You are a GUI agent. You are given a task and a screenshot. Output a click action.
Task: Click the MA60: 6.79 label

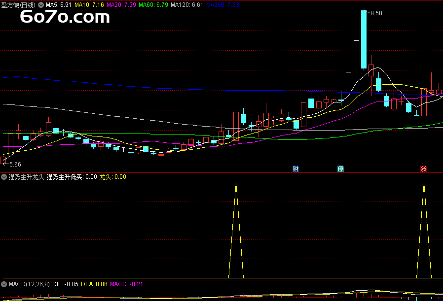pos(153,5)
